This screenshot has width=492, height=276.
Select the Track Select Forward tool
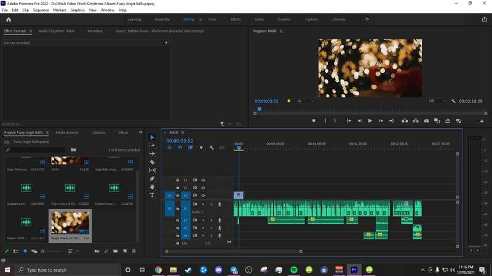coord(152,145)
